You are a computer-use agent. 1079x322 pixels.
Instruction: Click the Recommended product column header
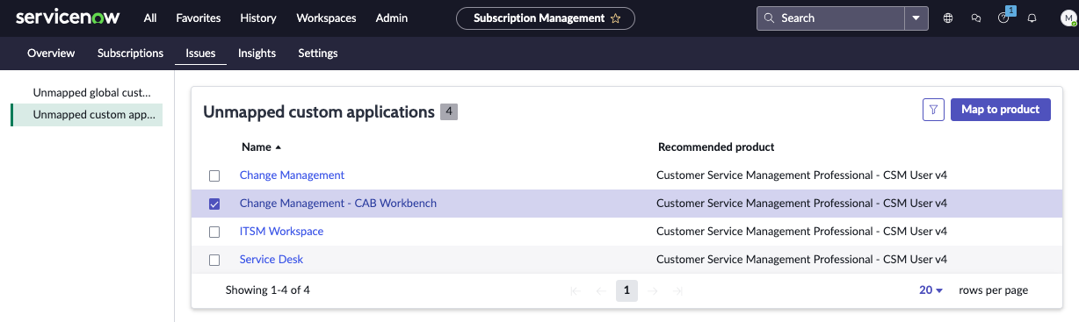pyautogui.click(x=716, y=147)
